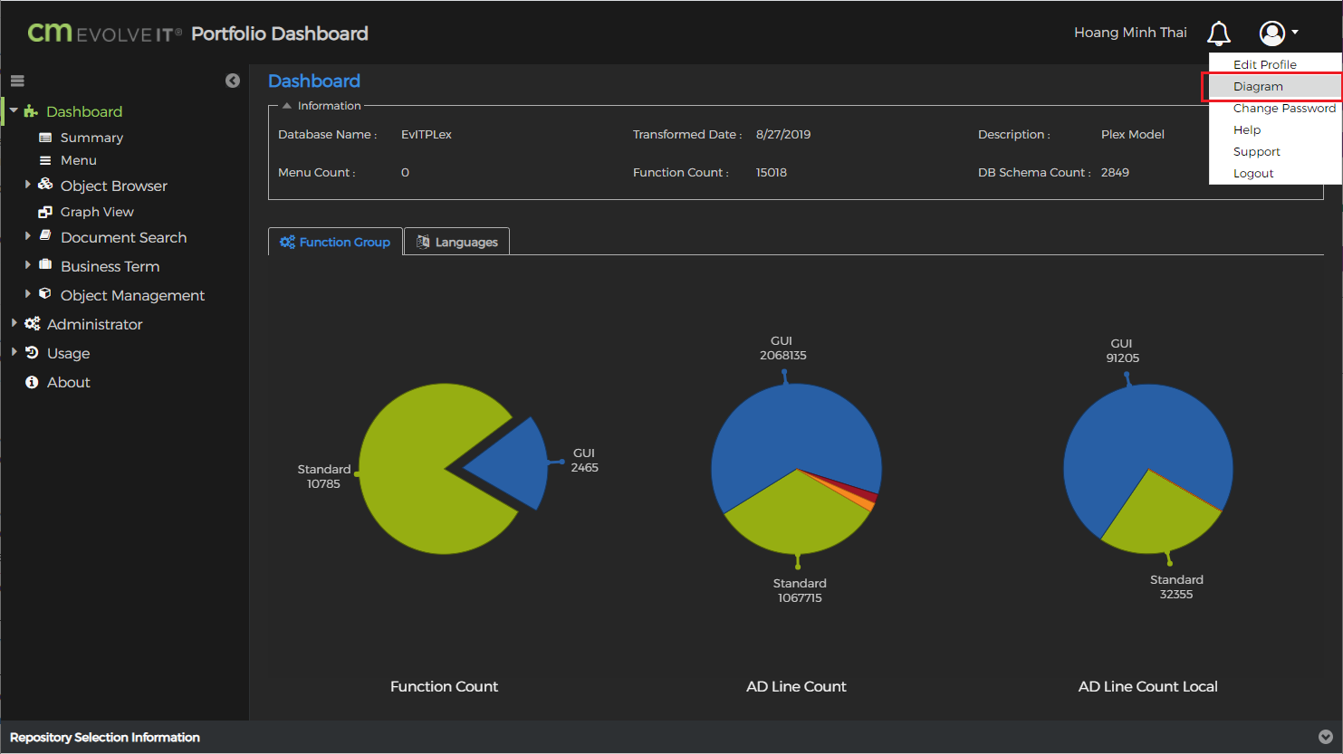1343x754 pixels.
Task: Click the Graph View icon
Action: tap(45, 212)
